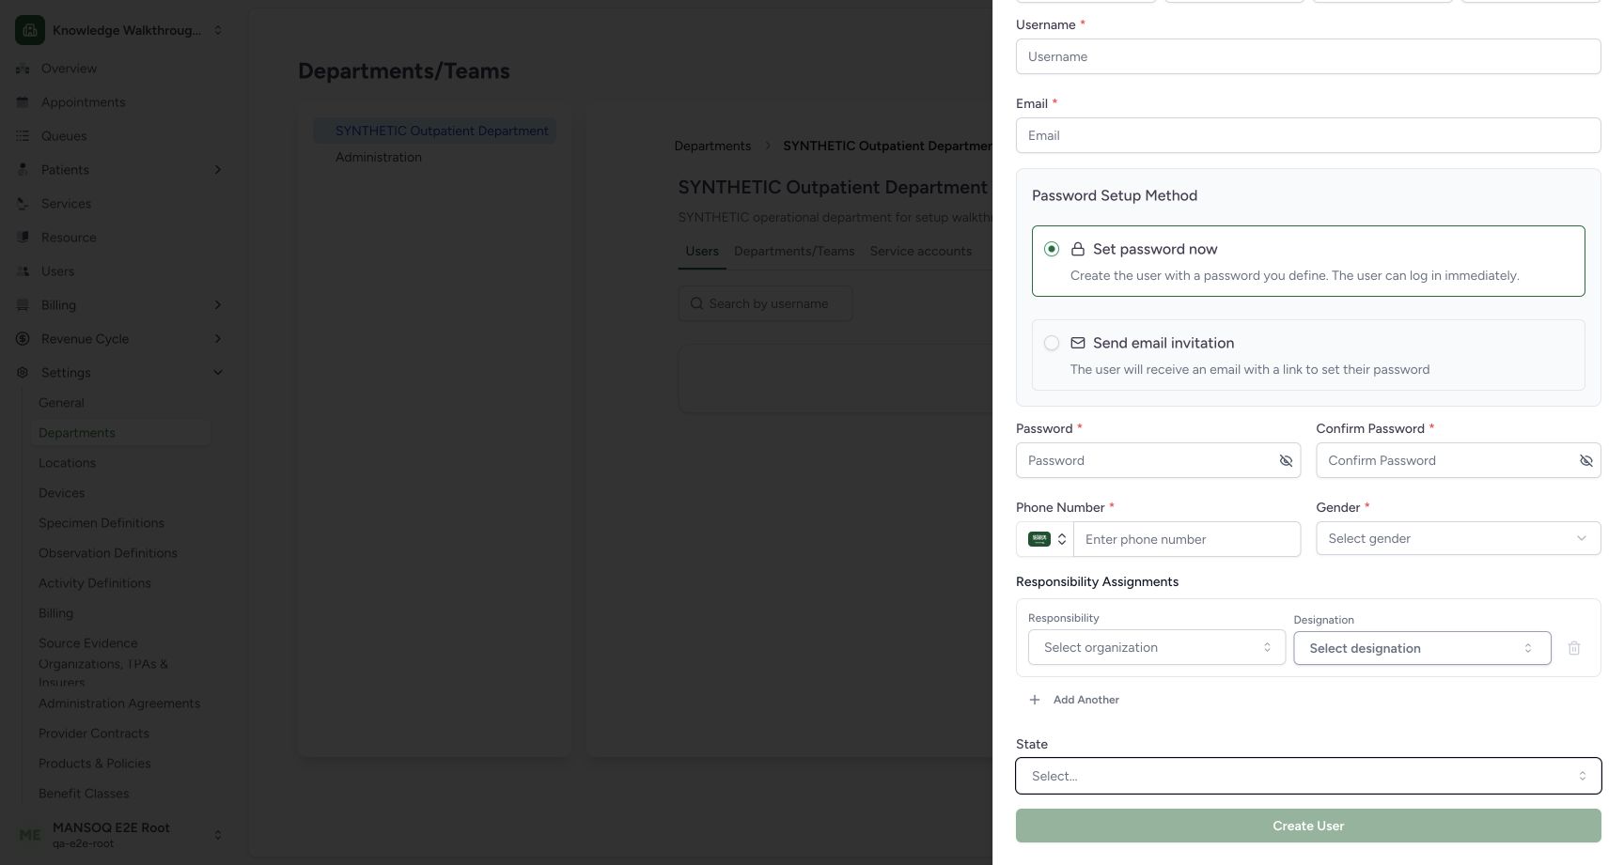The height and width of the screenshot is (865, 1624).
Task: Show the Confirm Password field contents
Action: [x=1585, y=460]
